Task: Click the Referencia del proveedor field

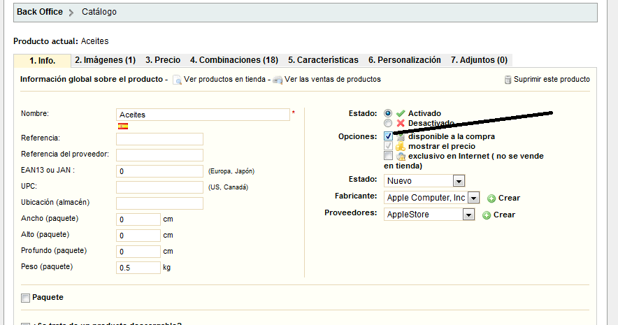Action: [x=159, y=155]
